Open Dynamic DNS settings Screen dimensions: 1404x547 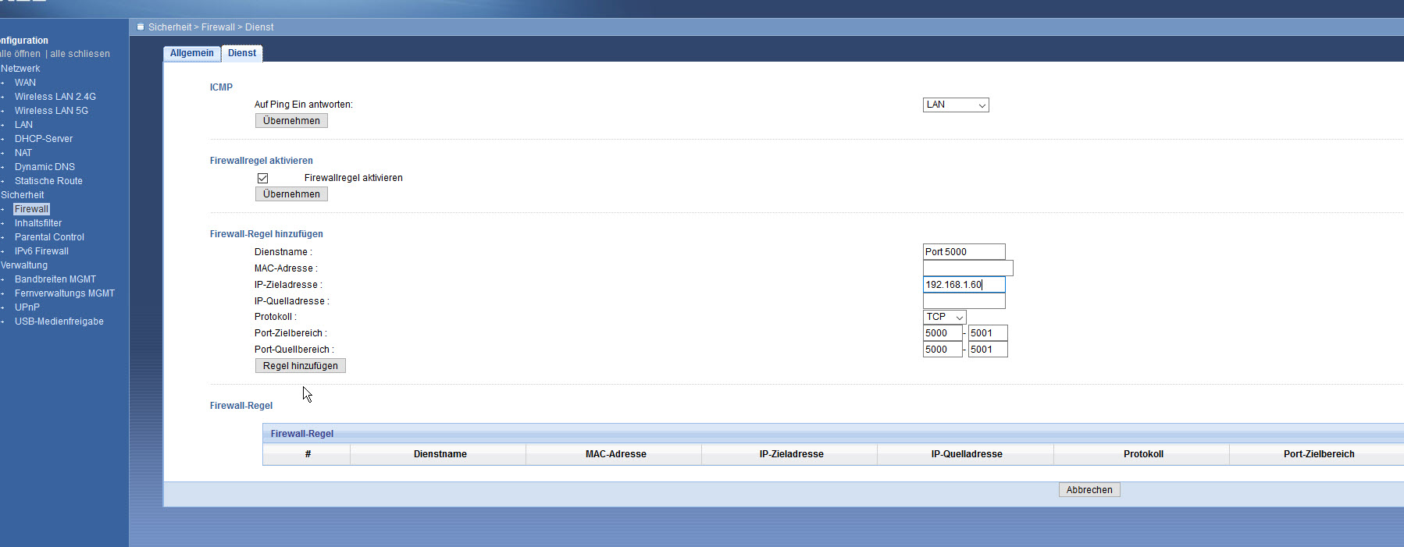coord(45,167)
